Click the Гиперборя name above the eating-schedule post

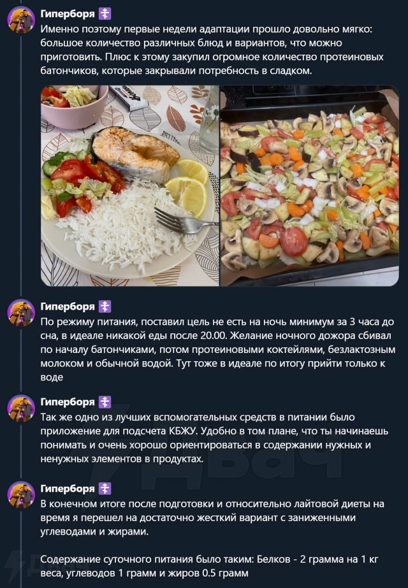click(67, 306)
